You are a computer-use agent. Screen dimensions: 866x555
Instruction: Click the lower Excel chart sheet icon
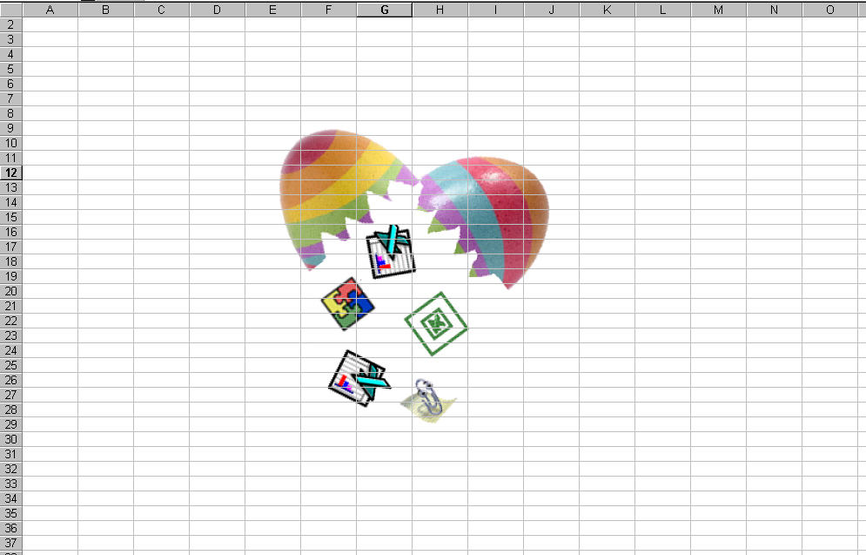359,379
